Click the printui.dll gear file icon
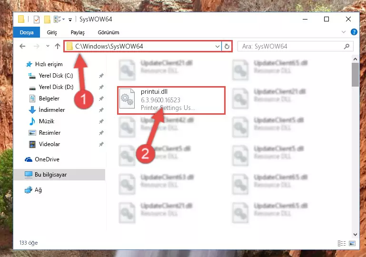 click(127, 99)
